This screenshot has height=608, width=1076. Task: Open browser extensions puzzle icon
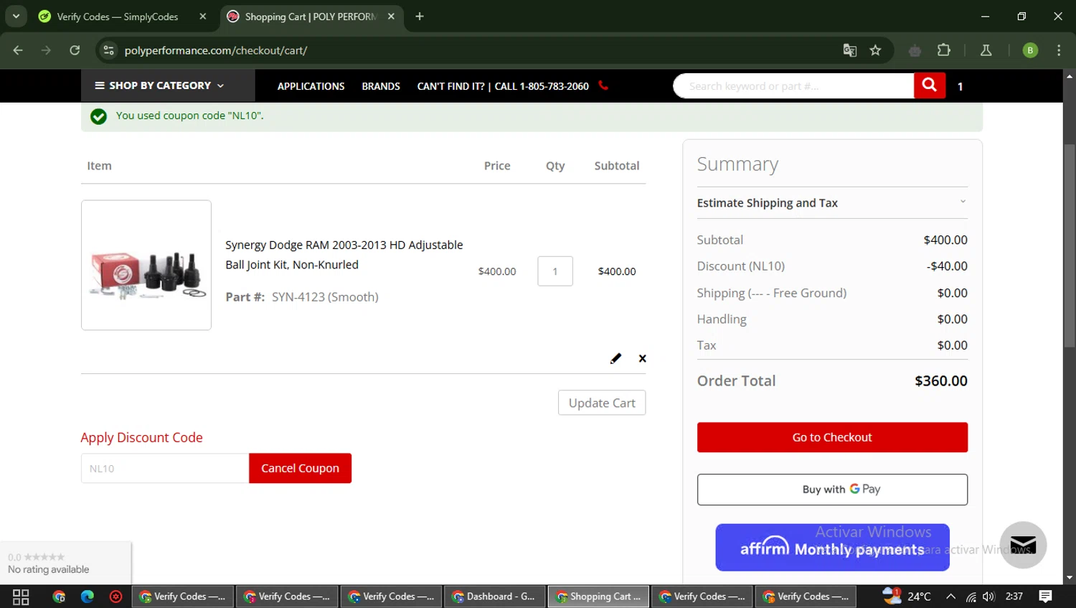[x=944, y=50]
